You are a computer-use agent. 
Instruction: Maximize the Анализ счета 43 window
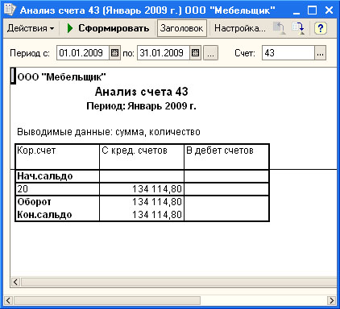pos(313,10)
